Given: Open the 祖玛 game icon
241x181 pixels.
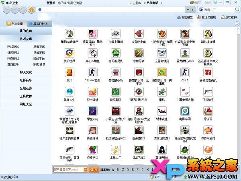Looking at the screenshot, I should point(69,72).
